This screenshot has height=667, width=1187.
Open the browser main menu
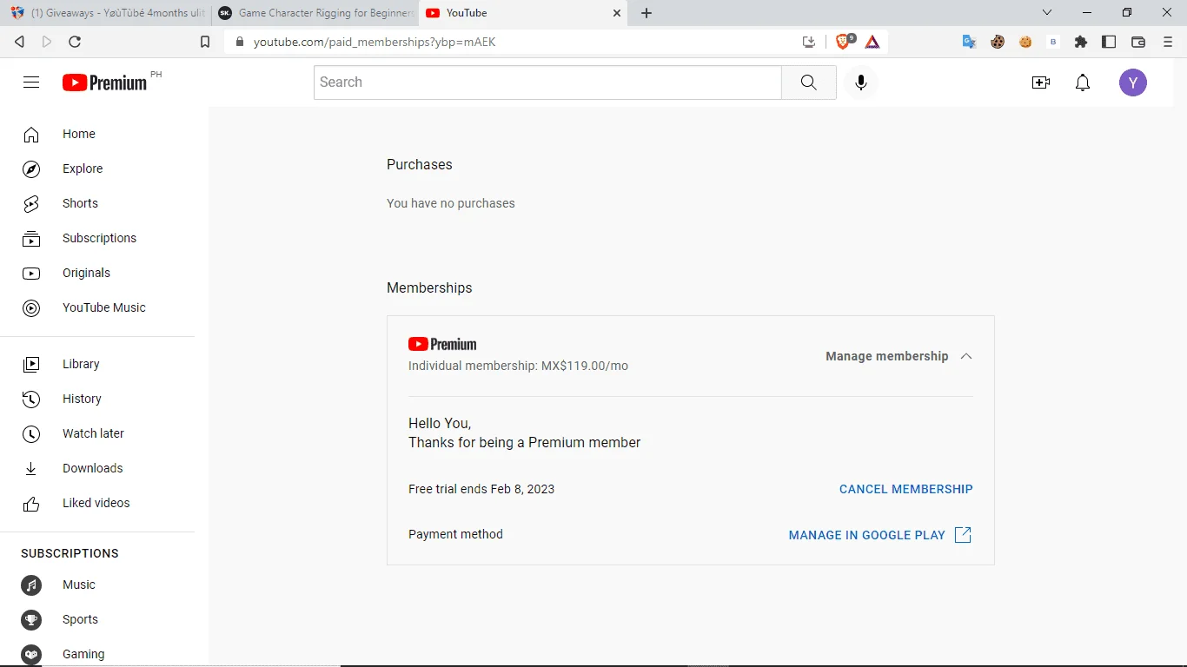[x=1168, y=42]
